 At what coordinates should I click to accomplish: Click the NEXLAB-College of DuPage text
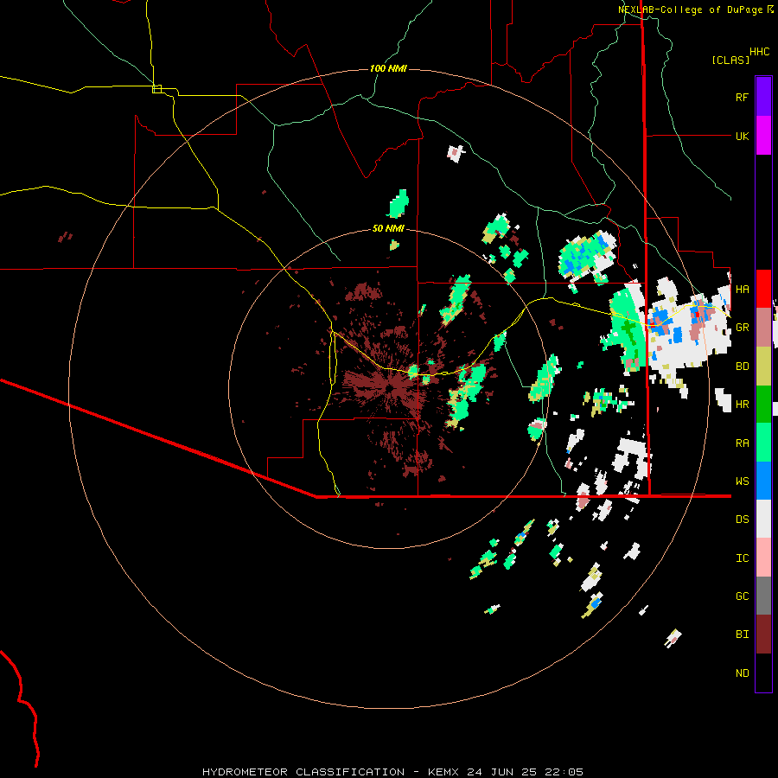coord(692,10)
